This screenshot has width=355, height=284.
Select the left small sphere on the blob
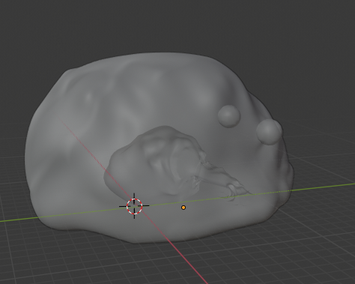229,116
